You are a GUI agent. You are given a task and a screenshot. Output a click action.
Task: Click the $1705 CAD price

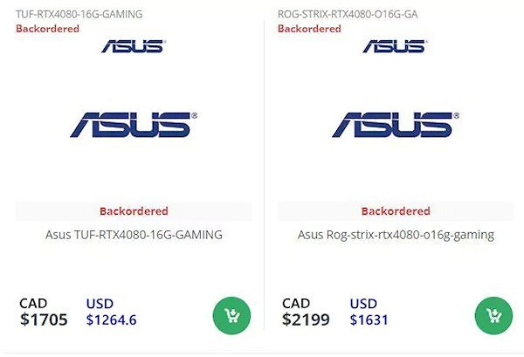pos(44,320)
